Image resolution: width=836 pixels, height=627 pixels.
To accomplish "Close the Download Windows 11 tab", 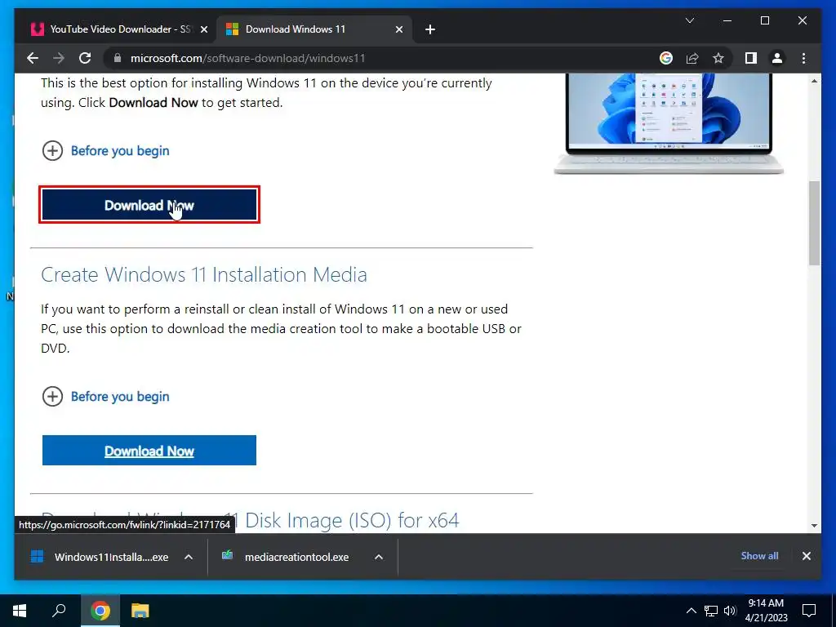I will point(398,29).
